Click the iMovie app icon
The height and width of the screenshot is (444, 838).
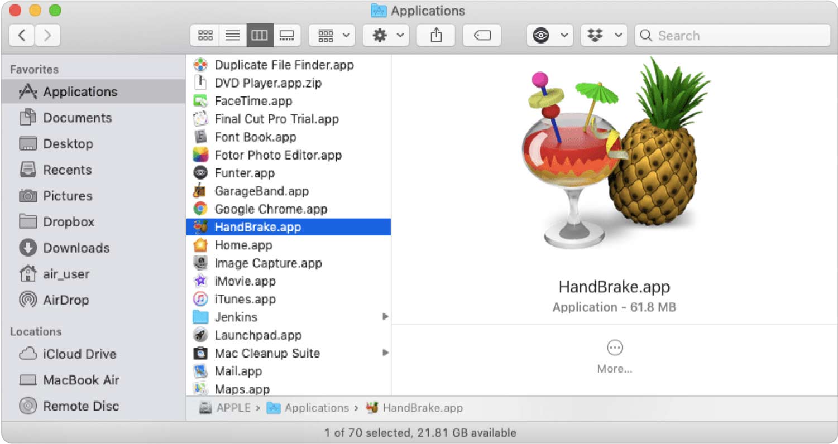200,281
